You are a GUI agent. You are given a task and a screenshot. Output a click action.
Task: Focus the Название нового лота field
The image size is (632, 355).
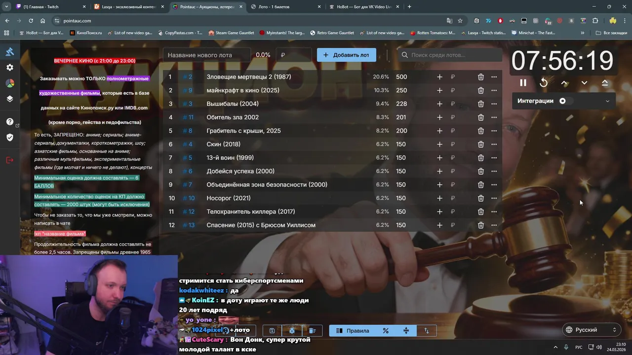[x=207, y=55]
